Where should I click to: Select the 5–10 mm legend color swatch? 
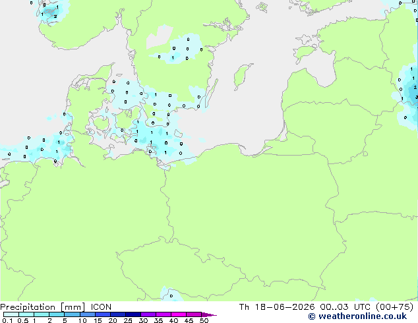tap(72, 314)
